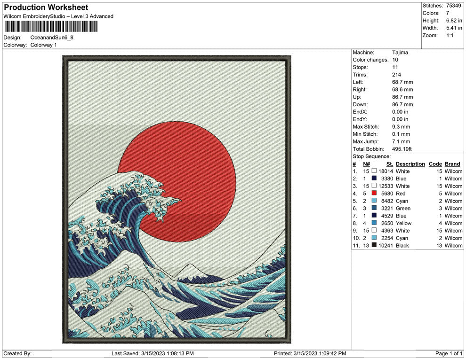Click the Zoom value 1:1
The image size is (466, 358).
click(x=450, y=35)
